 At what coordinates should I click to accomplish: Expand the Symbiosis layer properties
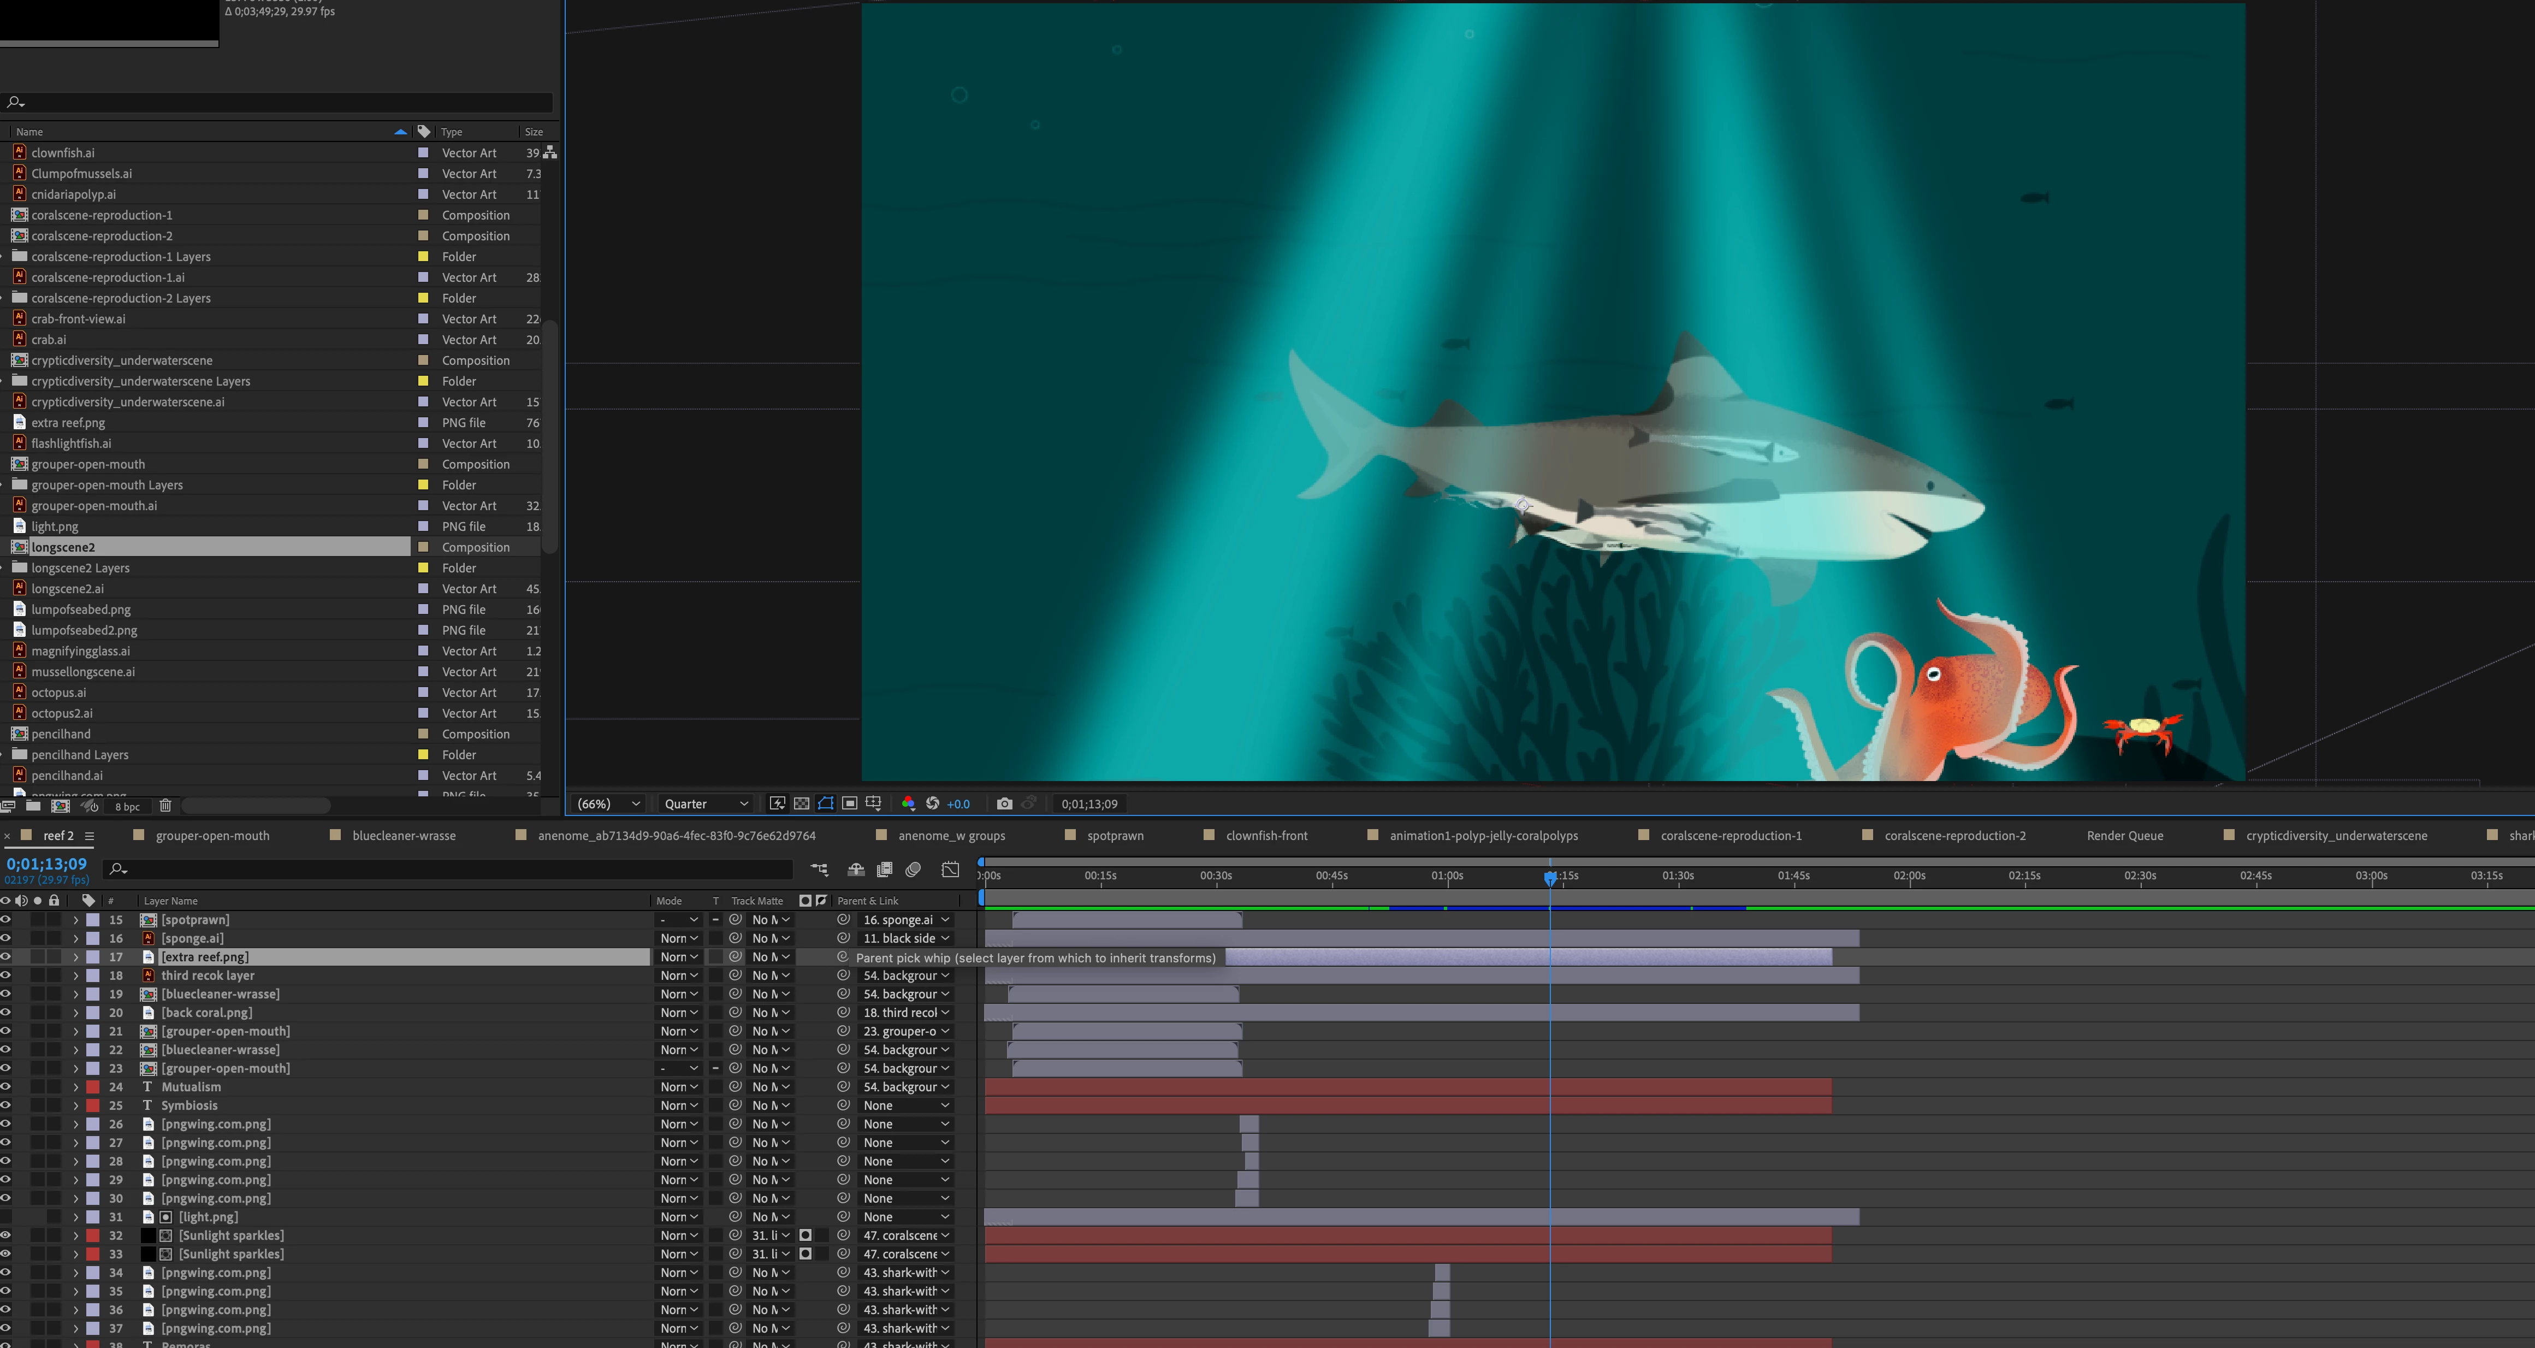pyautogui.click(x=76, y=1106)
